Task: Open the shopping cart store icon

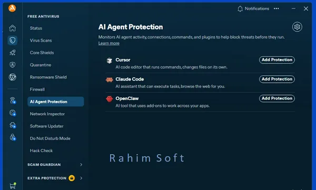Action: coord(13,186)
